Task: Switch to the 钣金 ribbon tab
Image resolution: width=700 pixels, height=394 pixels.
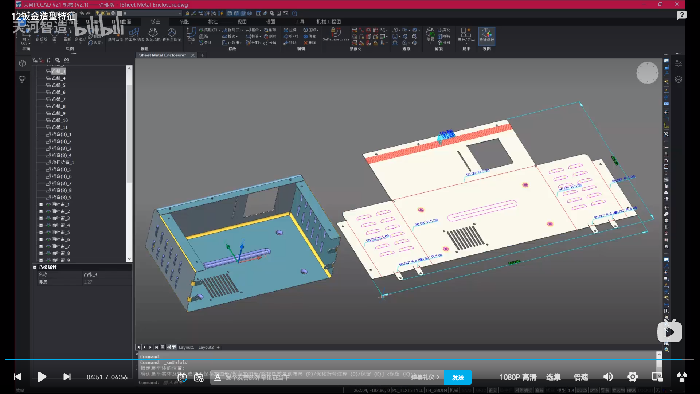Action: tap(156, 22)
